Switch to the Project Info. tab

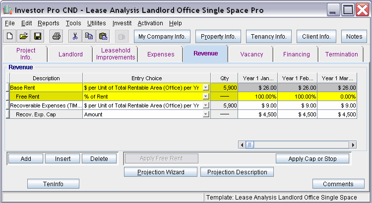click(26, 54)
